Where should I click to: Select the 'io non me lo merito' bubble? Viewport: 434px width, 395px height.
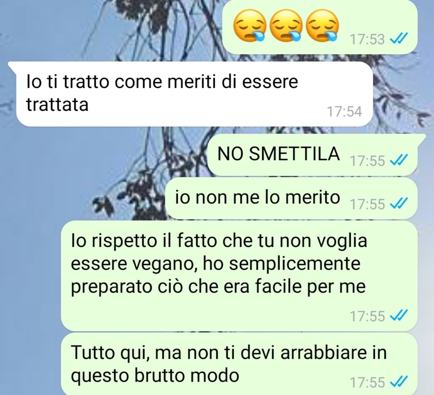pos(291,199)
